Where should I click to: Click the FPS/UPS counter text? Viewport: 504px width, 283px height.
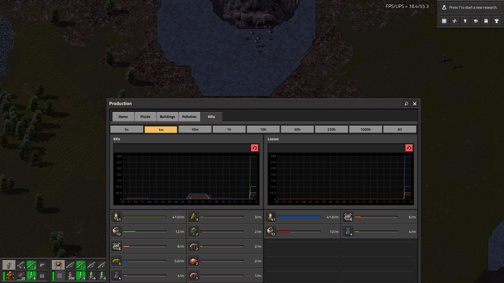[407, 6]
